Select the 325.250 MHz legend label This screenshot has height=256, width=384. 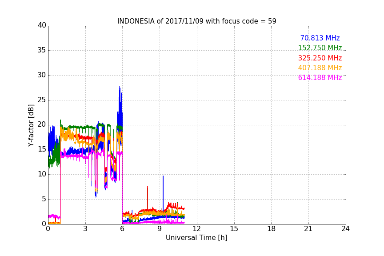click(320, 58)
